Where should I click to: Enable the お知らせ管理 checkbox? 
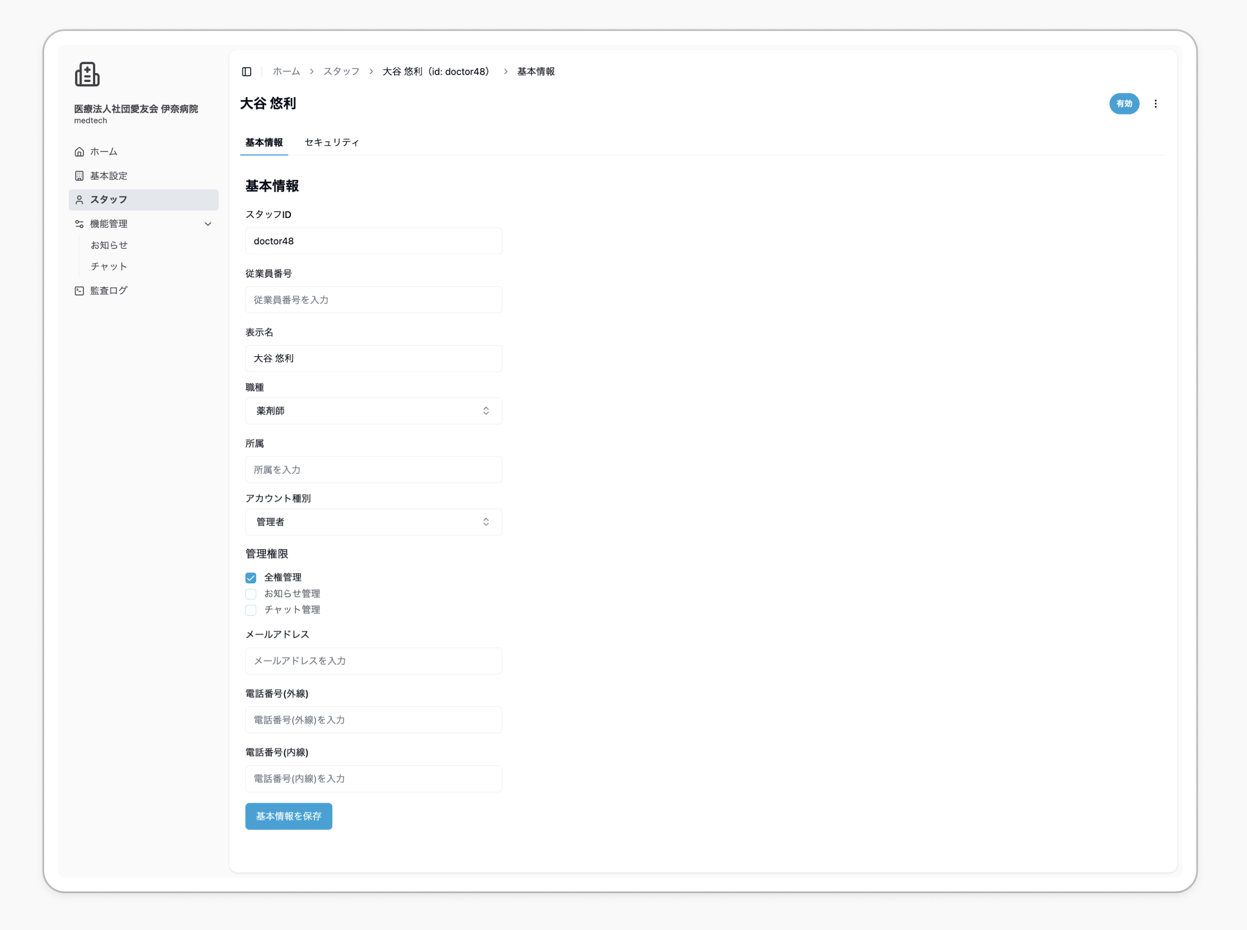[251, 594]
